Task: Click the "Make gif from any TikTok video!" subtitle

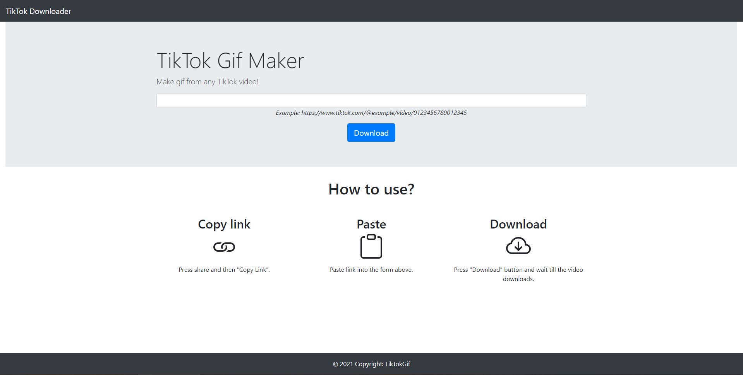Action: point(207,82)
